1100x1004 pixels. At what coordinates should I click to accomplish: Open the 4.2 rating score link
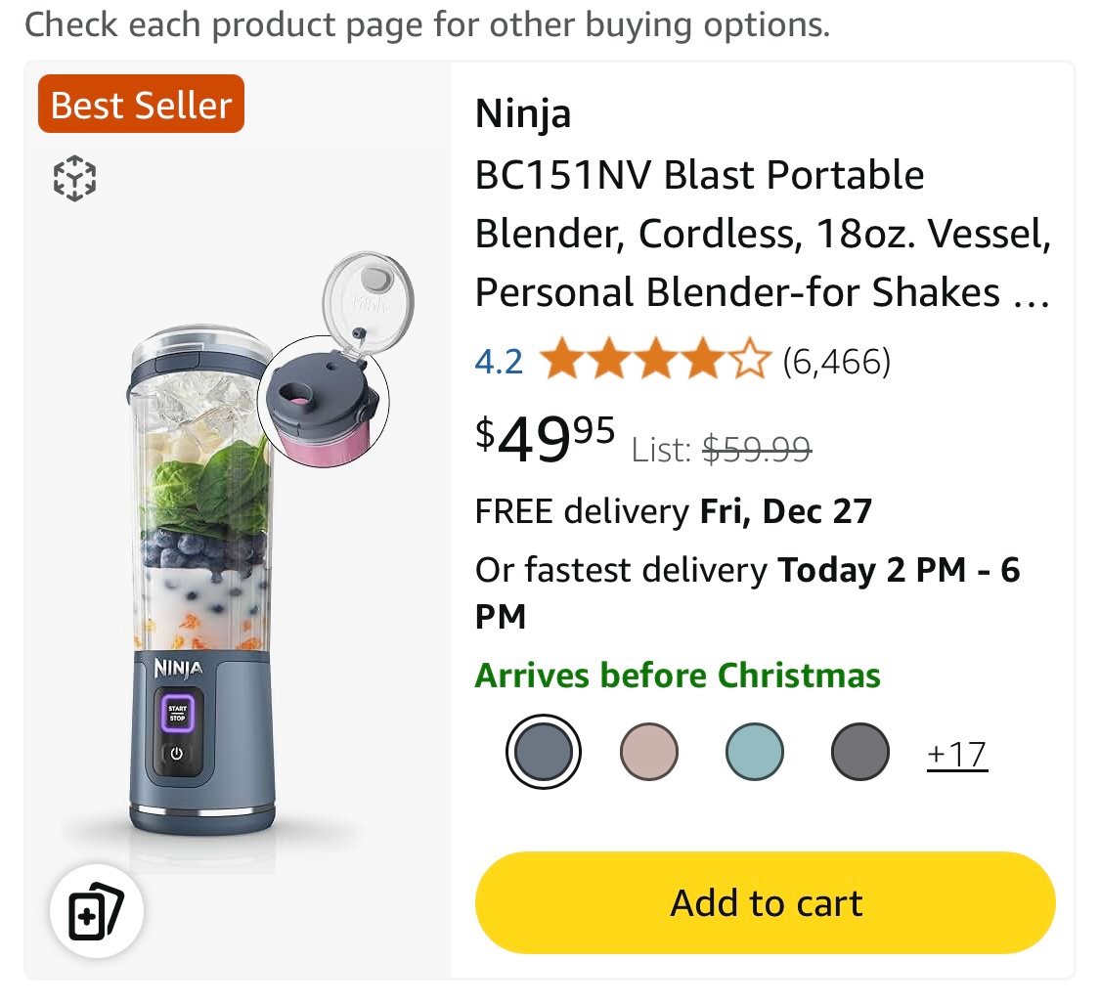(499, 362)
